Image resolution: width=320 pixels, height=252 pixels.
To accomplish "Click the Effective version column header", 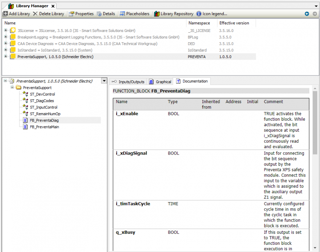I will [x=234, y=23].
